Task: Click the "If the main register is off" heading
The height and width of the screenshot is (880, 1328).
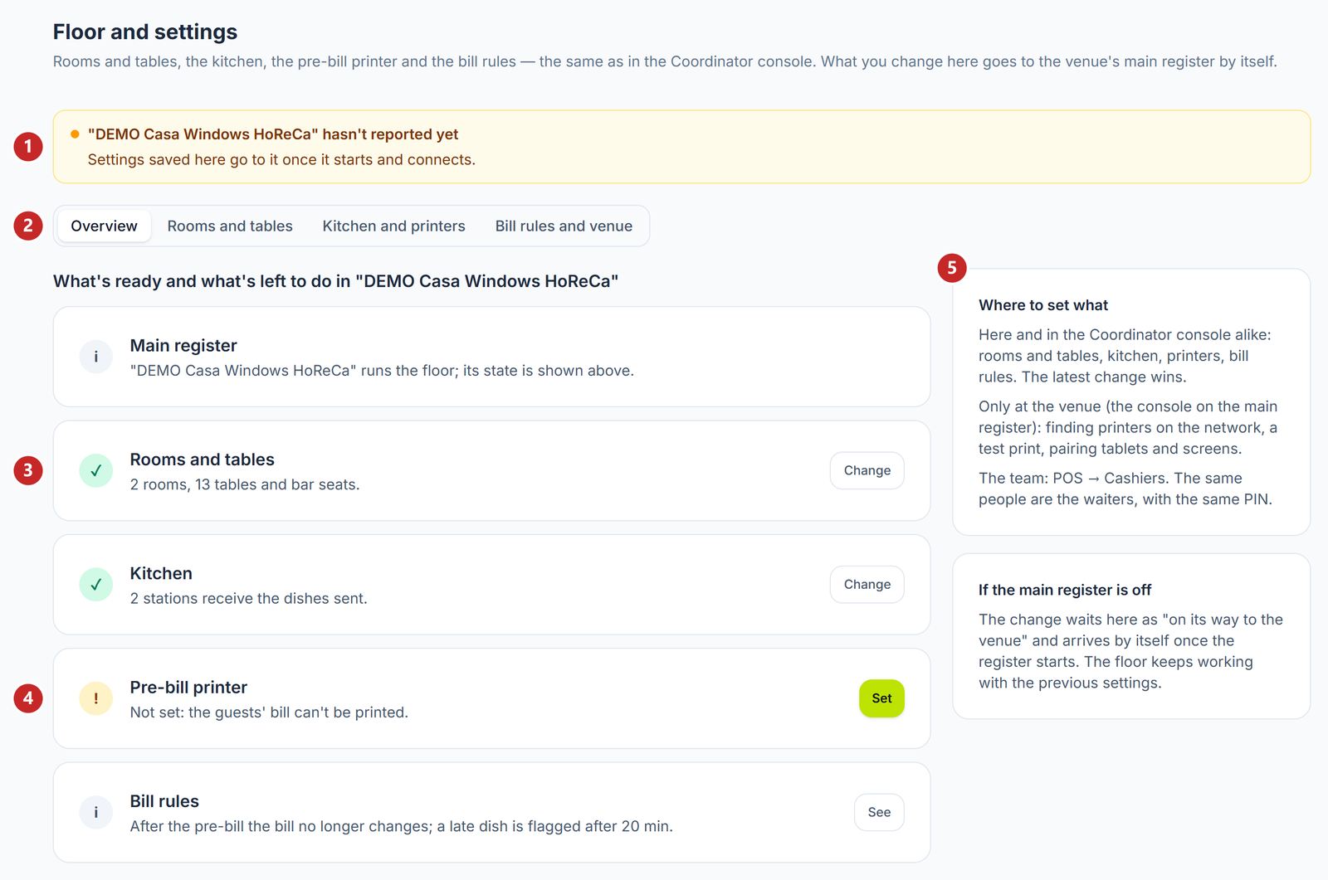Action: pyautogui.click(x=1065, y=590)
